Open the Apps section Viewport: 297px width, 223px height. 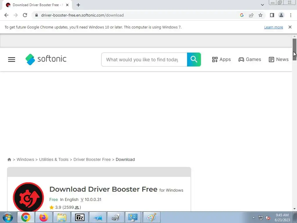tap(221, 59)
